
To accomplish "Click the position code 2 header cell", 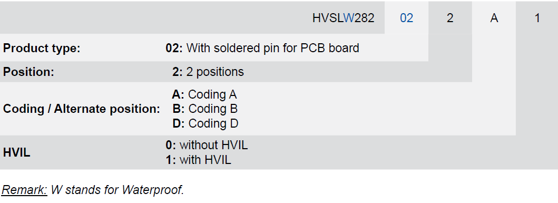I will point(450,18).
